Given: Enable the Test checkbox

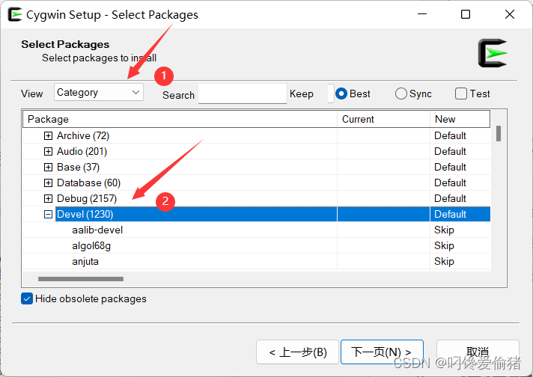Looking at the screenshot, I should coord(461,94).
